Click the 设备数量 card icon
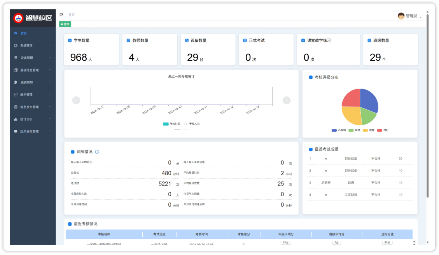 (x=187, y=40)
